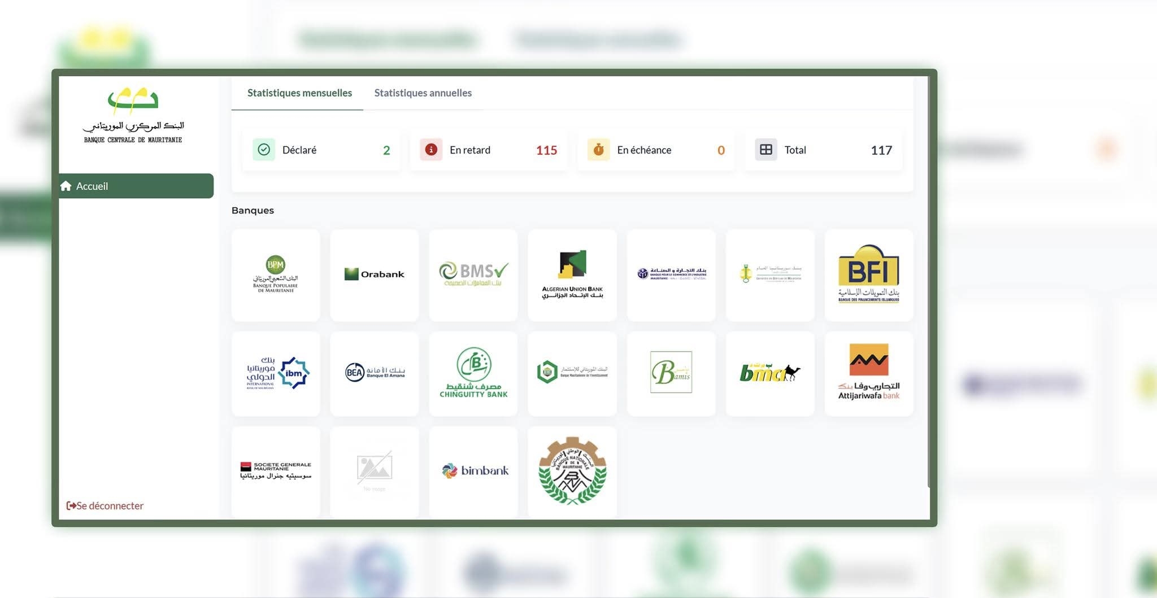Switch to Statistiques annuelles tab

click(x=423, y=93)
